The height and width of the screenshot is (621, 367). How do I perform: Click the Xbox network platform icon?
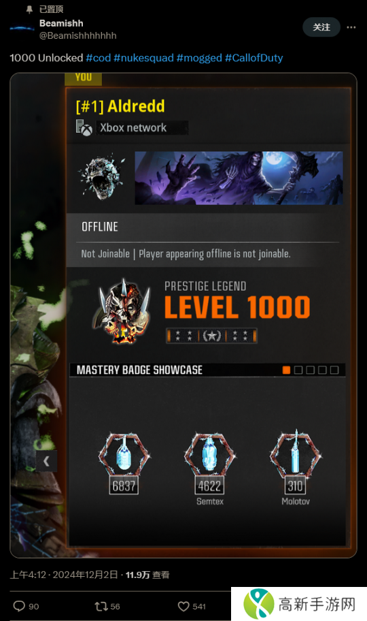pyautogui.click(x=84, y=127)
